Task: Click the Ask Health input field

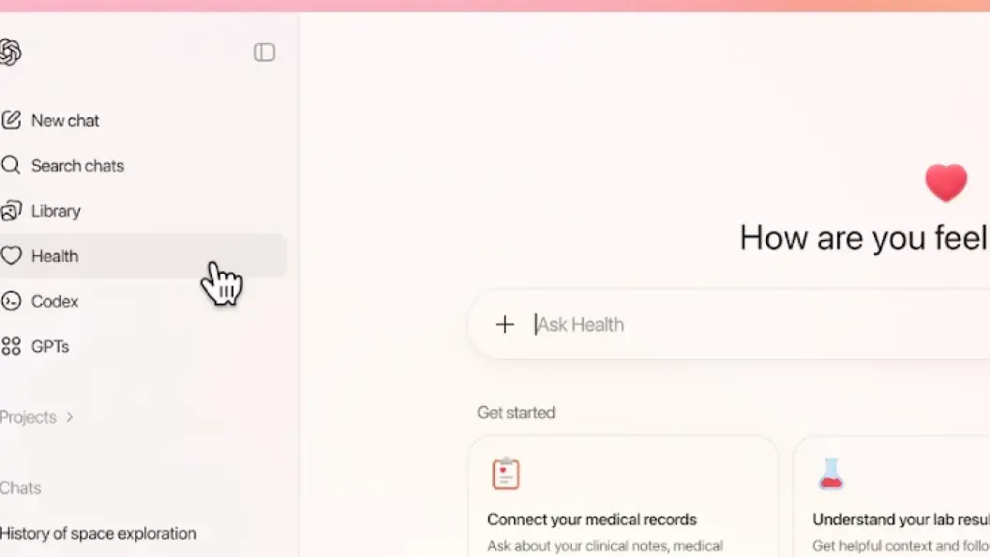Action: point(729,324)
